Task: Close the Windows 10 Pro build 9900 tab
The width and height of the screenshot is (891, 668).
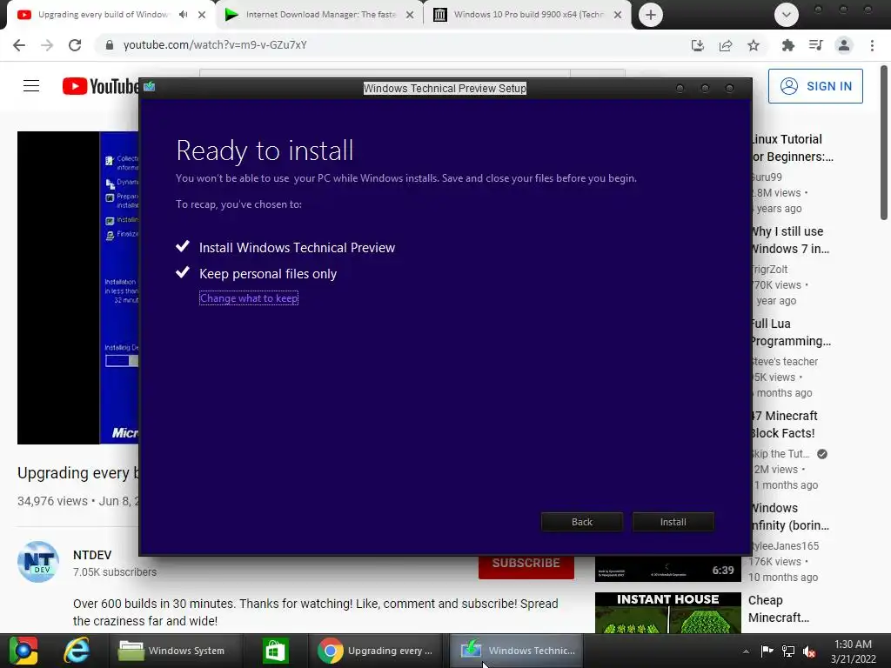Action: tap(618, 15)
